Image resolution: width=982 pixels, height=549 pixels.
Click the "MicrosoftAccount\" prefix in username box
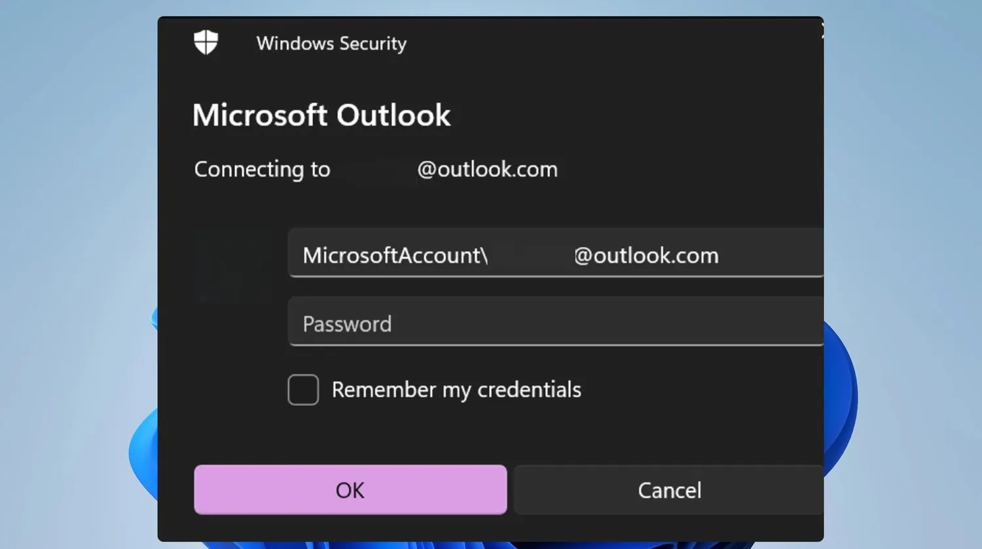coord(395,255)
